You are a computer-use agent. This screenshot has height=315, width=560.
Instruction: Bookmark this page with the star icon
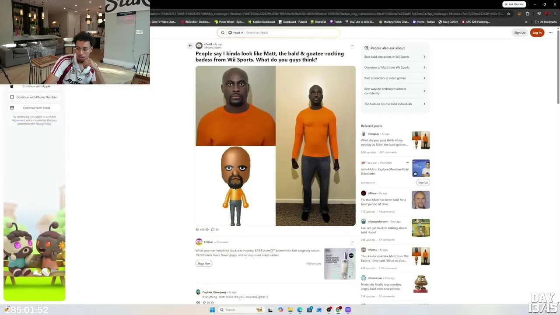pos(508,14)
